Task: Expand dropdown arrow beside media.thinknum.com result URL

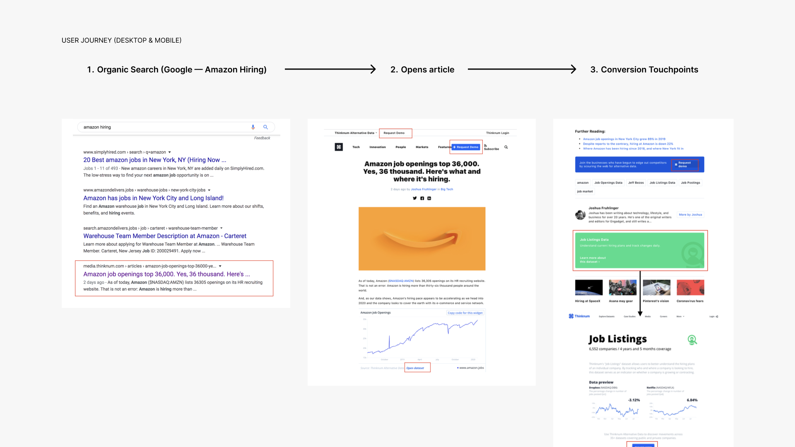Action: [x=220, y=266]
